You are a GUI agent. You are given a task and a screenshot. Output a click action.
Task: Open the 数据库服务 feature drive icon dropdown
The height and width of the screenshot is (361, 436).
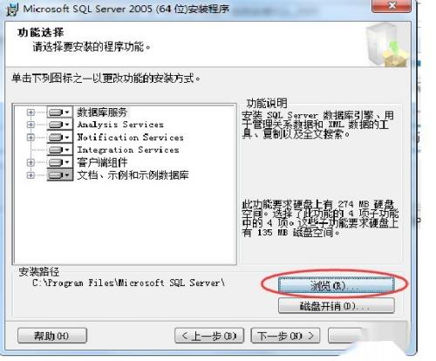[x=59, y=112]
